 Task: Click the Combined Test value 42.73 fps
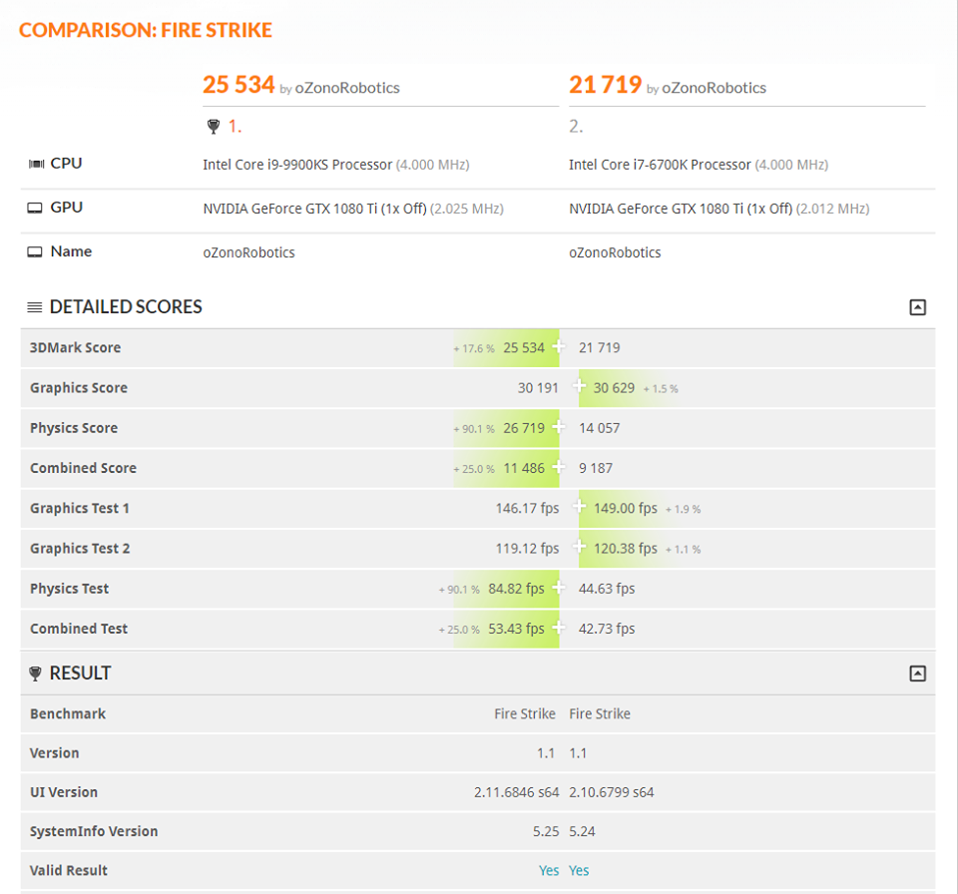(607, 629)
